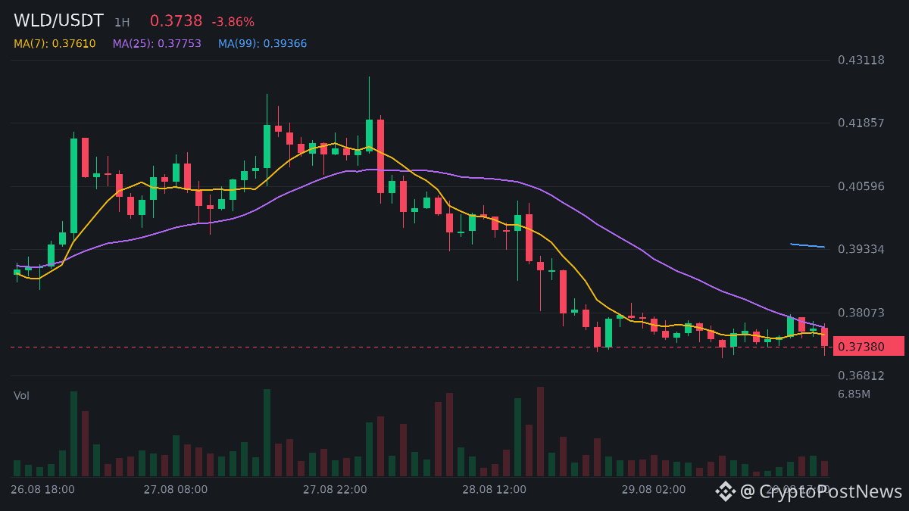This screenshot has width=909, height=511.
Task: Select the MA(99): 0.39366 indicator label
Action: tap(262, 44)
